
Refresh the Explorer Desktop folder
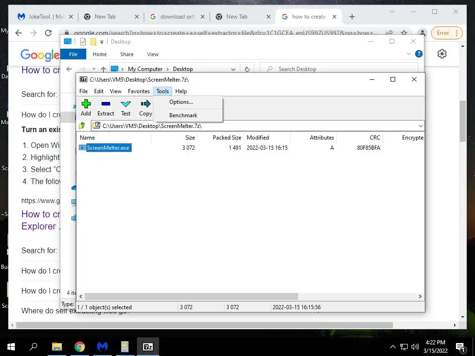coord(247,69)
